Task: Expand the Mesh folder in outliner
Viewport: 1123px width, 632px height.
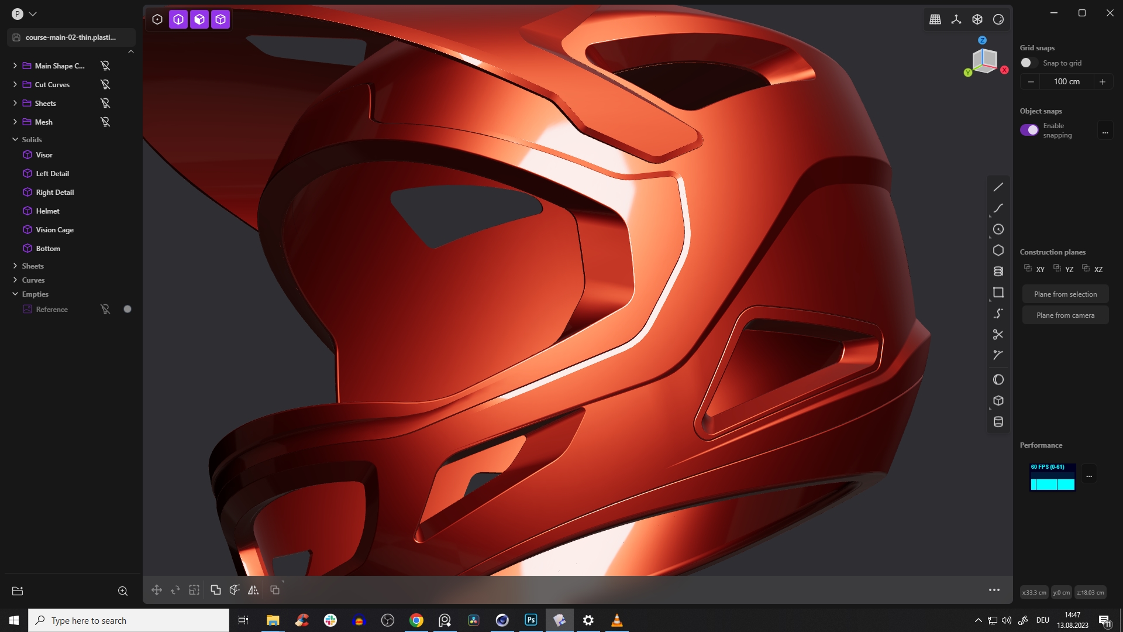Action: [x=14, y=122]
